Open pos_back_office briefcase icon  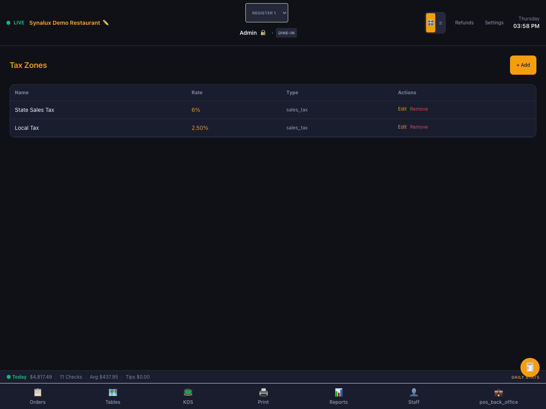click(x=498, y=392)
